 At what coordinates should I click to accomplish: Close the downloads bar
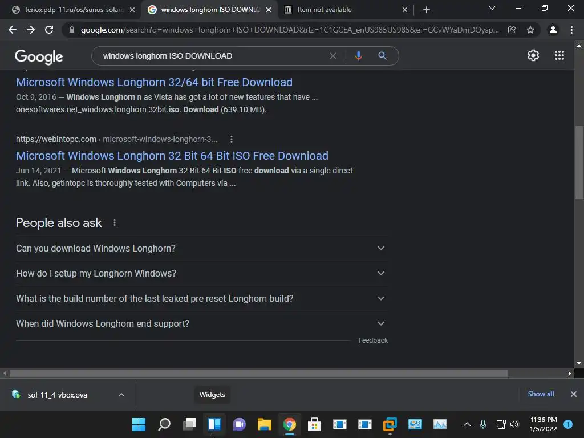pyautogui.click(x=574, y=394)
